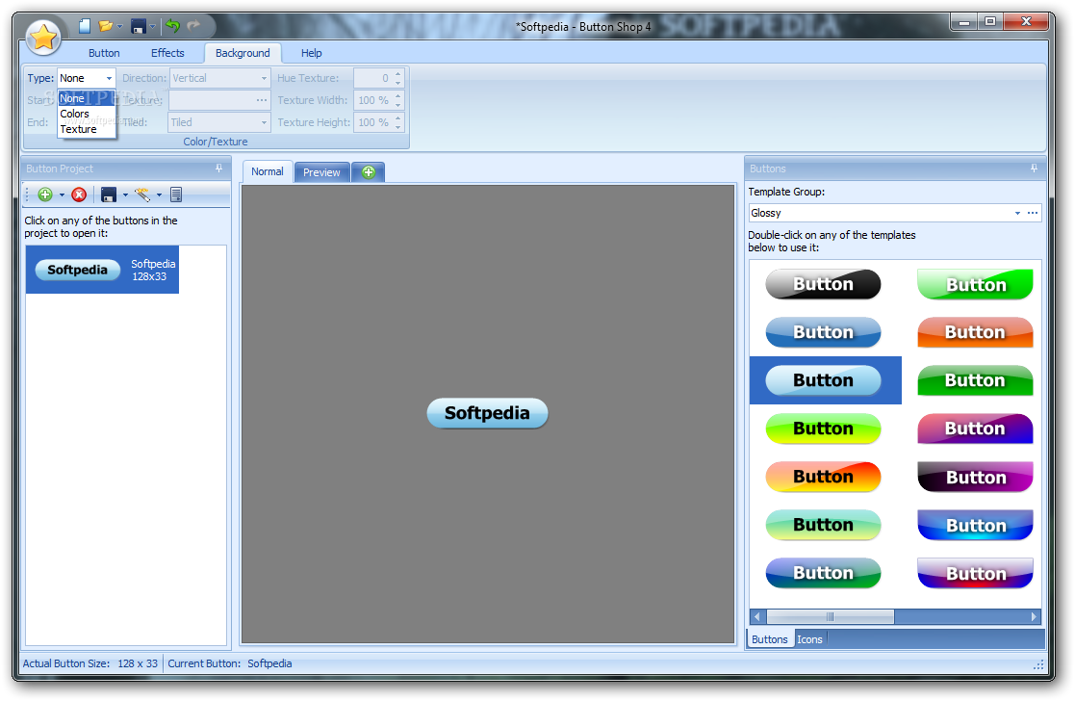The height and width of the screenshot is (701, 1075).
Task: Click the Save project floppy icon in Button Project
Action: coord(109,195)
